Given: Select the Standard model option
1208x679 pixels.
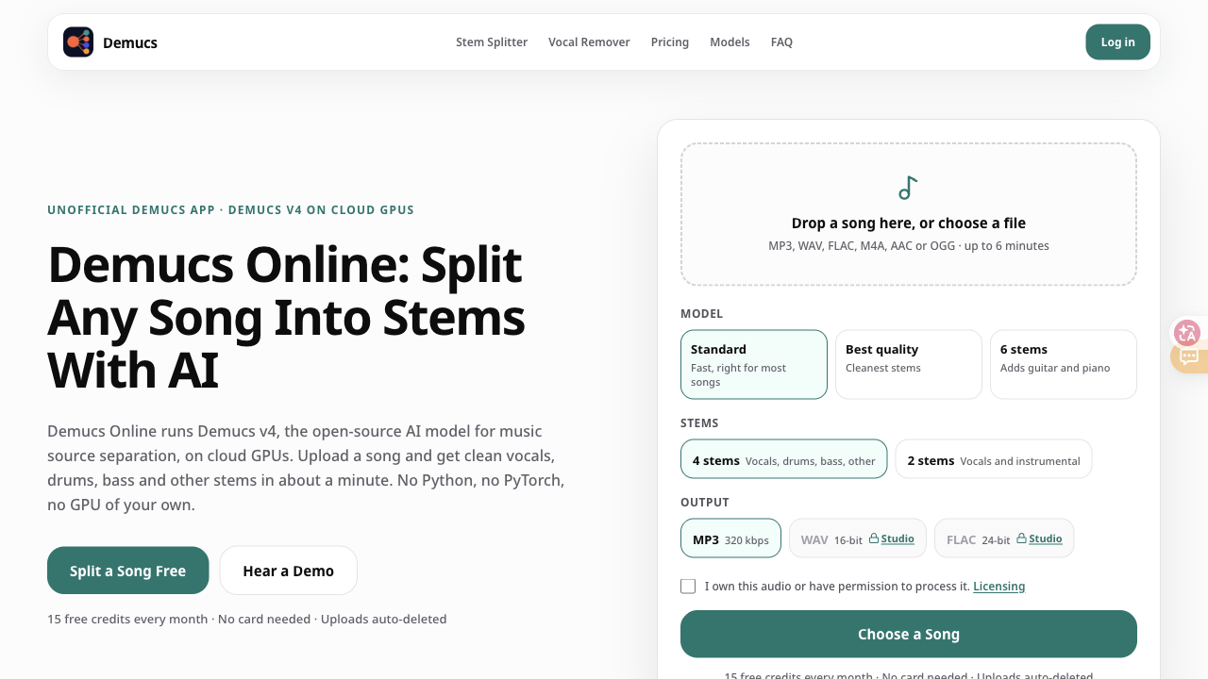Looking at the screenshot, I should click(754, 364).
